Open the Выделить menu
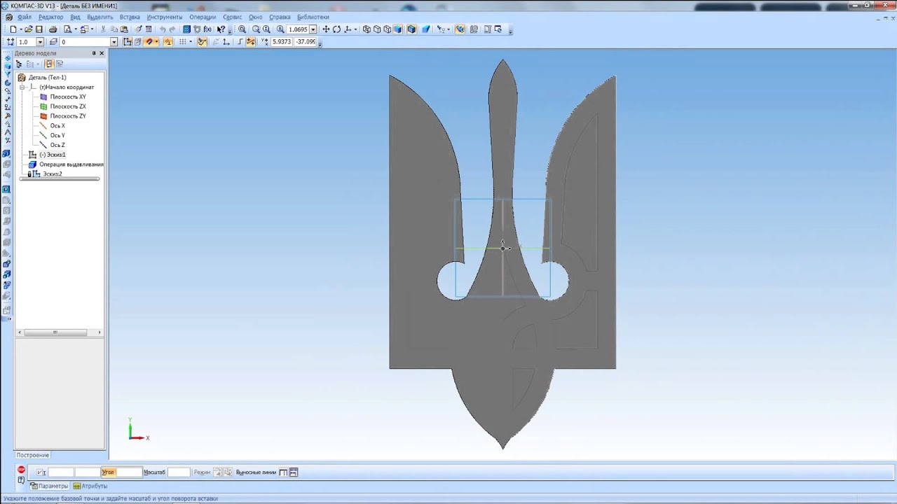The image size is (897, 504). (x=100, y=17)
